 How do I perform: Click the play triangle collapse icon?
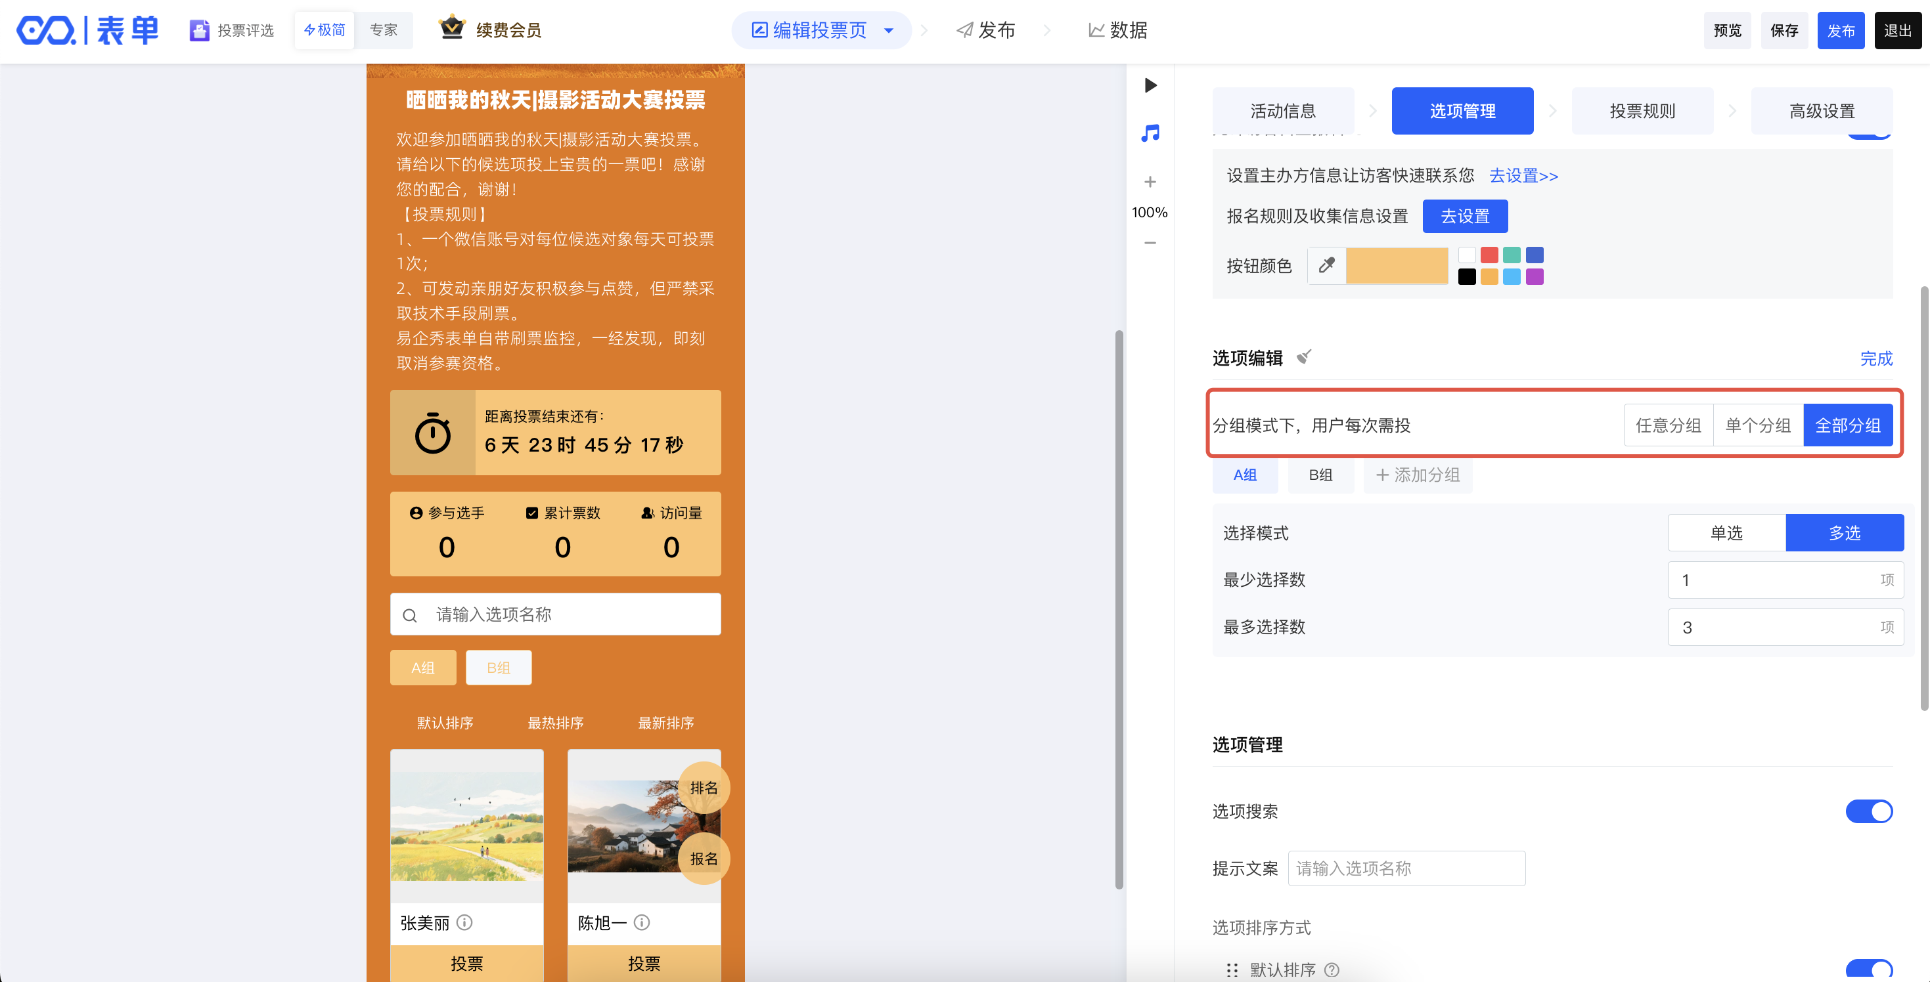[x=1151, y=85]
